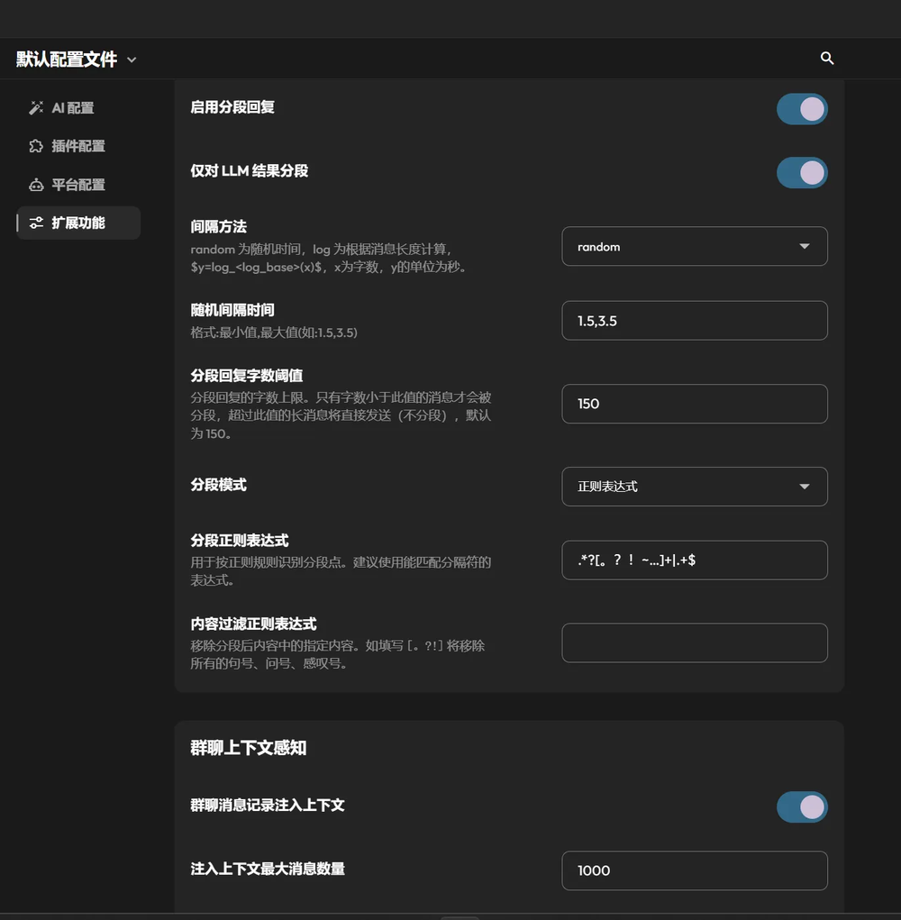Click the 注入上下文最大消息数量 label
Viewport: 901px width, 920px height.
[x=268, y=869]
